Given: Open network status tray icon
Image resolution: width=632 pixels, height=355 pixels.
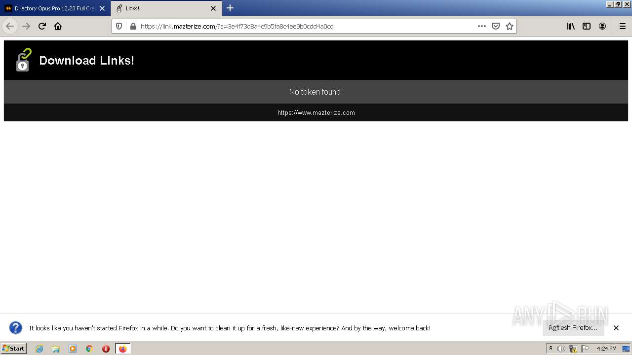Looking at the screenshot, I should point(573,349).
